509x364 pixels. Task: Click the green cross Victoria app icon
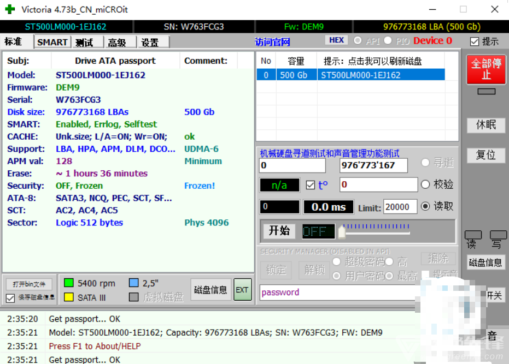click(10, 9)
